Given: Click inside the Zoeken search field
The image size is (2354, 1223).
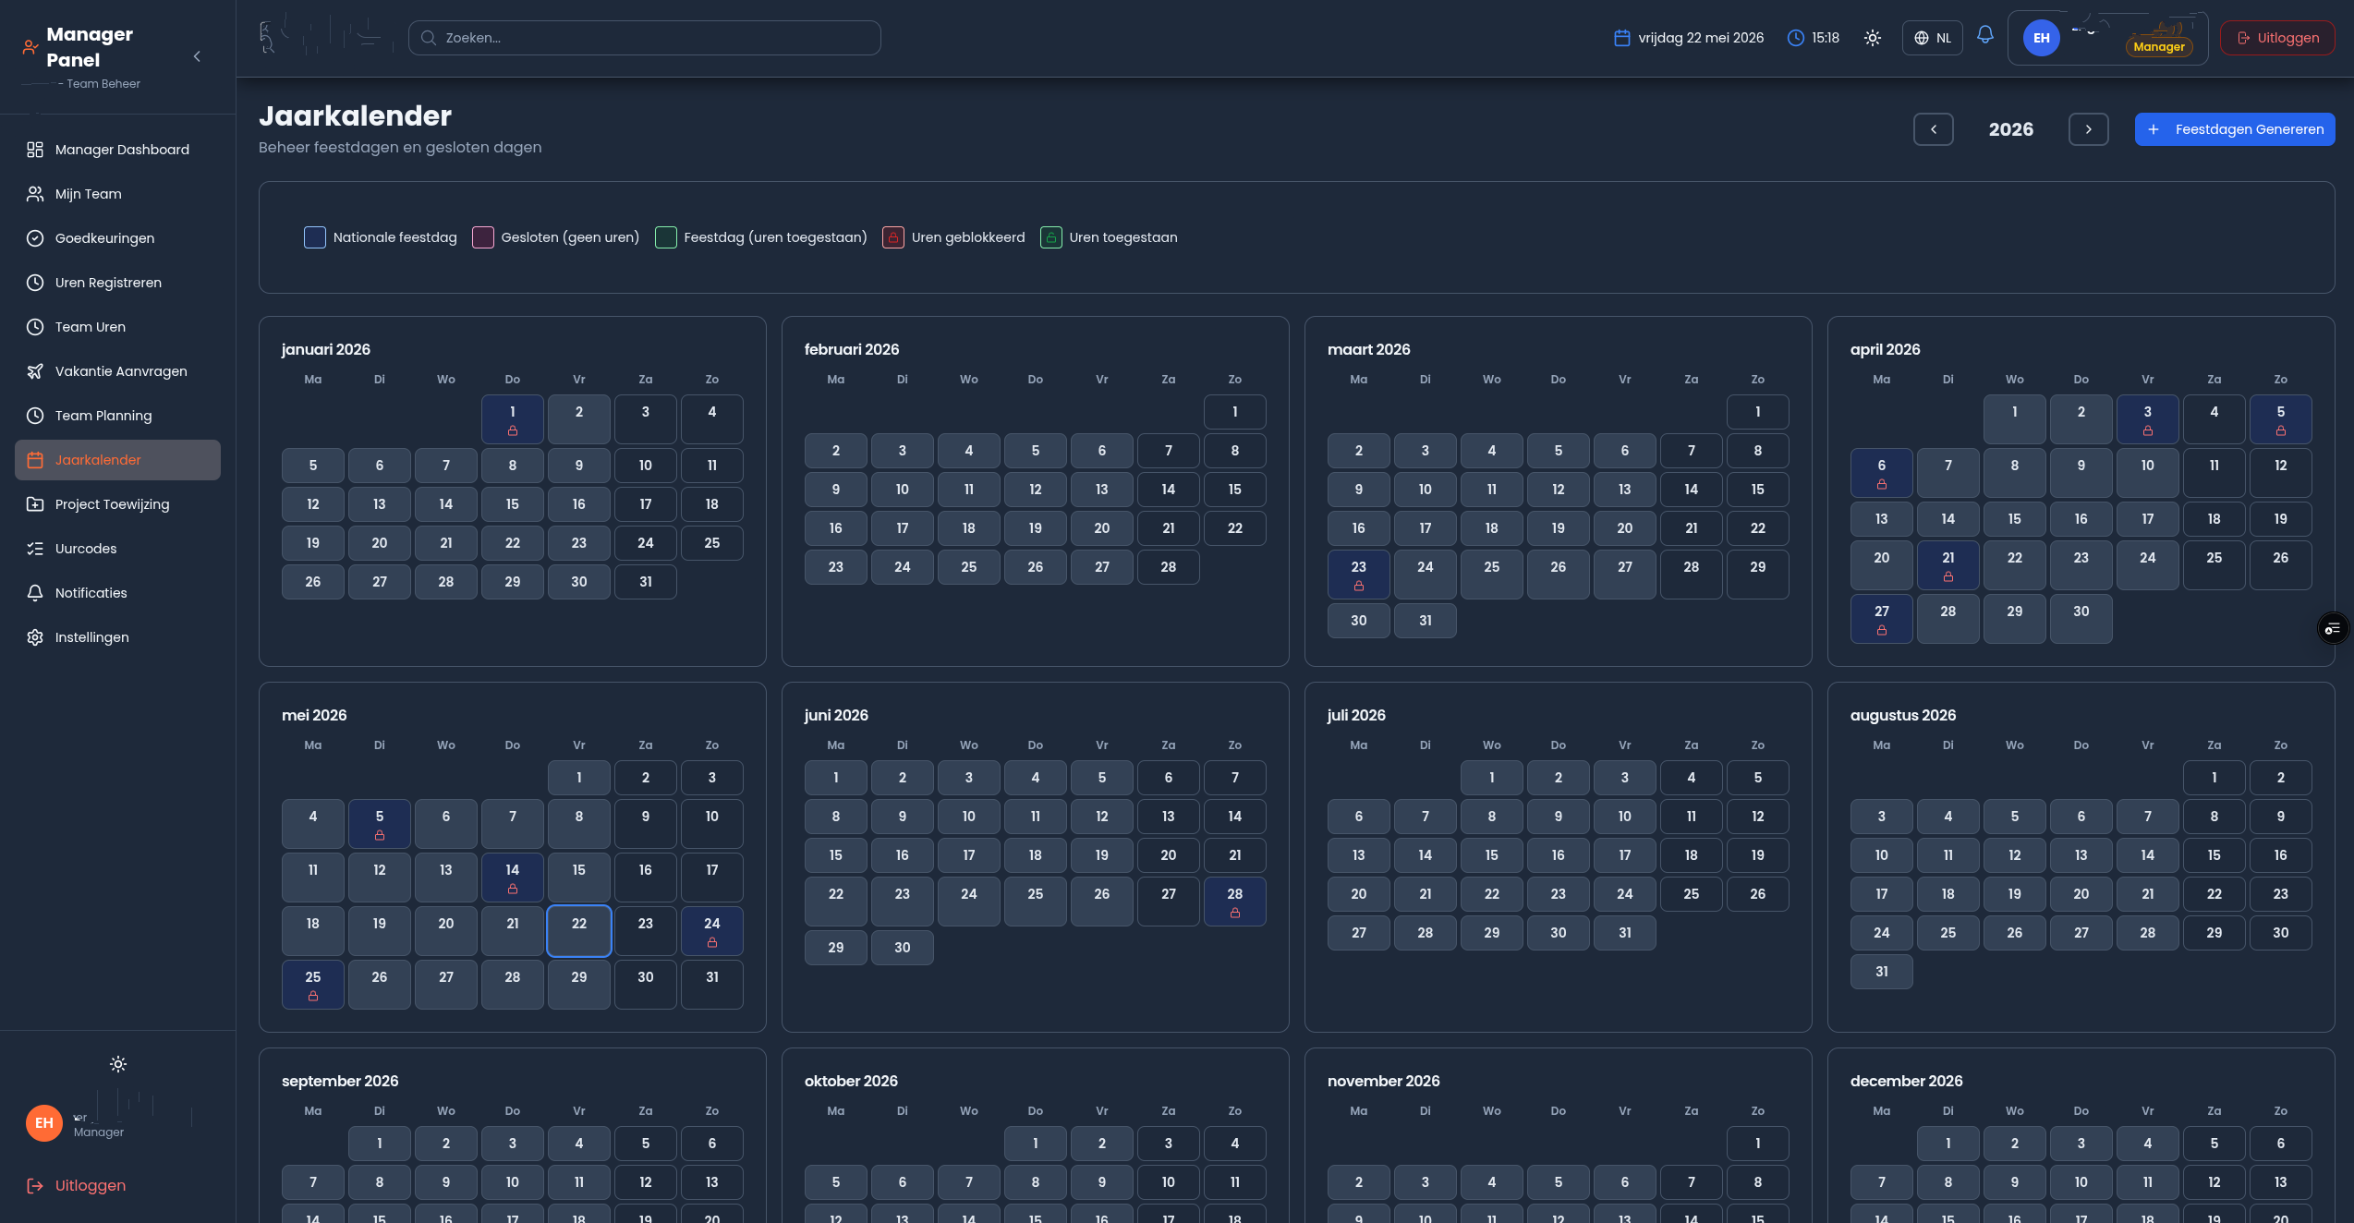Looking at the screenshot, I should click(x=645, y=38).
